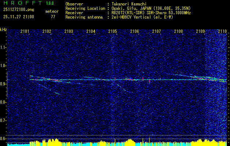
Task: Click the 2103 time axis marker
Action: pos(69,31)
